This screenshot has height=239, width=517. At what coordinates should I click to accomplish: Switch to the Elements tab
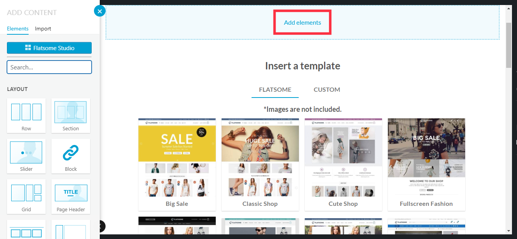(x=18, y=29)
